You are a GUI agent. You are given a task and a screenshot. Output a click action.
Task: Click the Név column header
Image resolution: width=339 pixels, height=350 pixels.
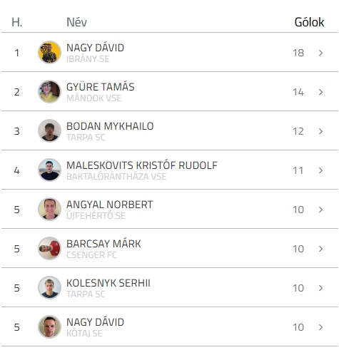tap(76, 22)
